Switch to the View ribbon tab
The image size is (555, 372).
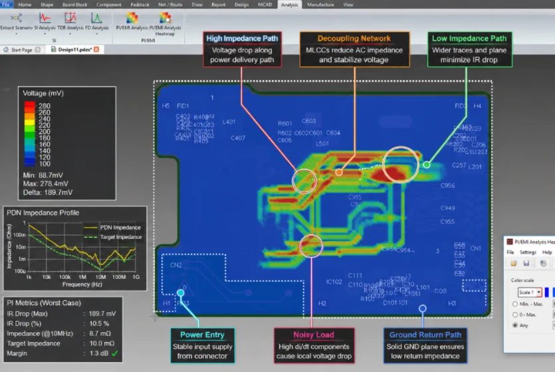tap(348, 5)
